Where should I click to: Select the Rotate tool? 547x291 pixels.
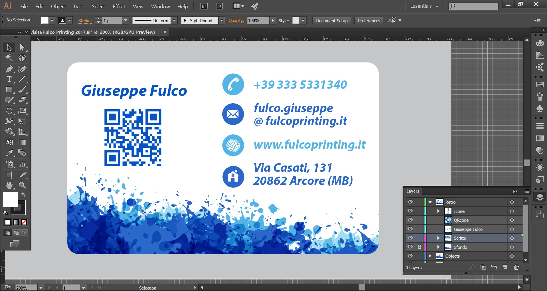[9, 111]
